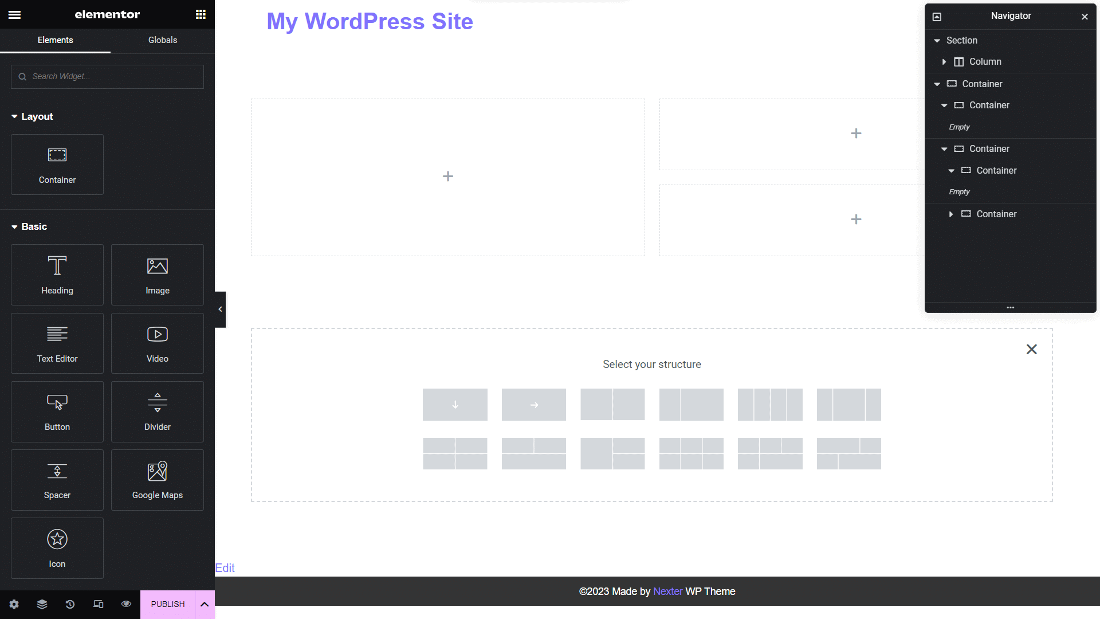1100x619 pixels.
Task: Select the Text Editor widget
Action: pyautogui.click(x=57, y=343)
